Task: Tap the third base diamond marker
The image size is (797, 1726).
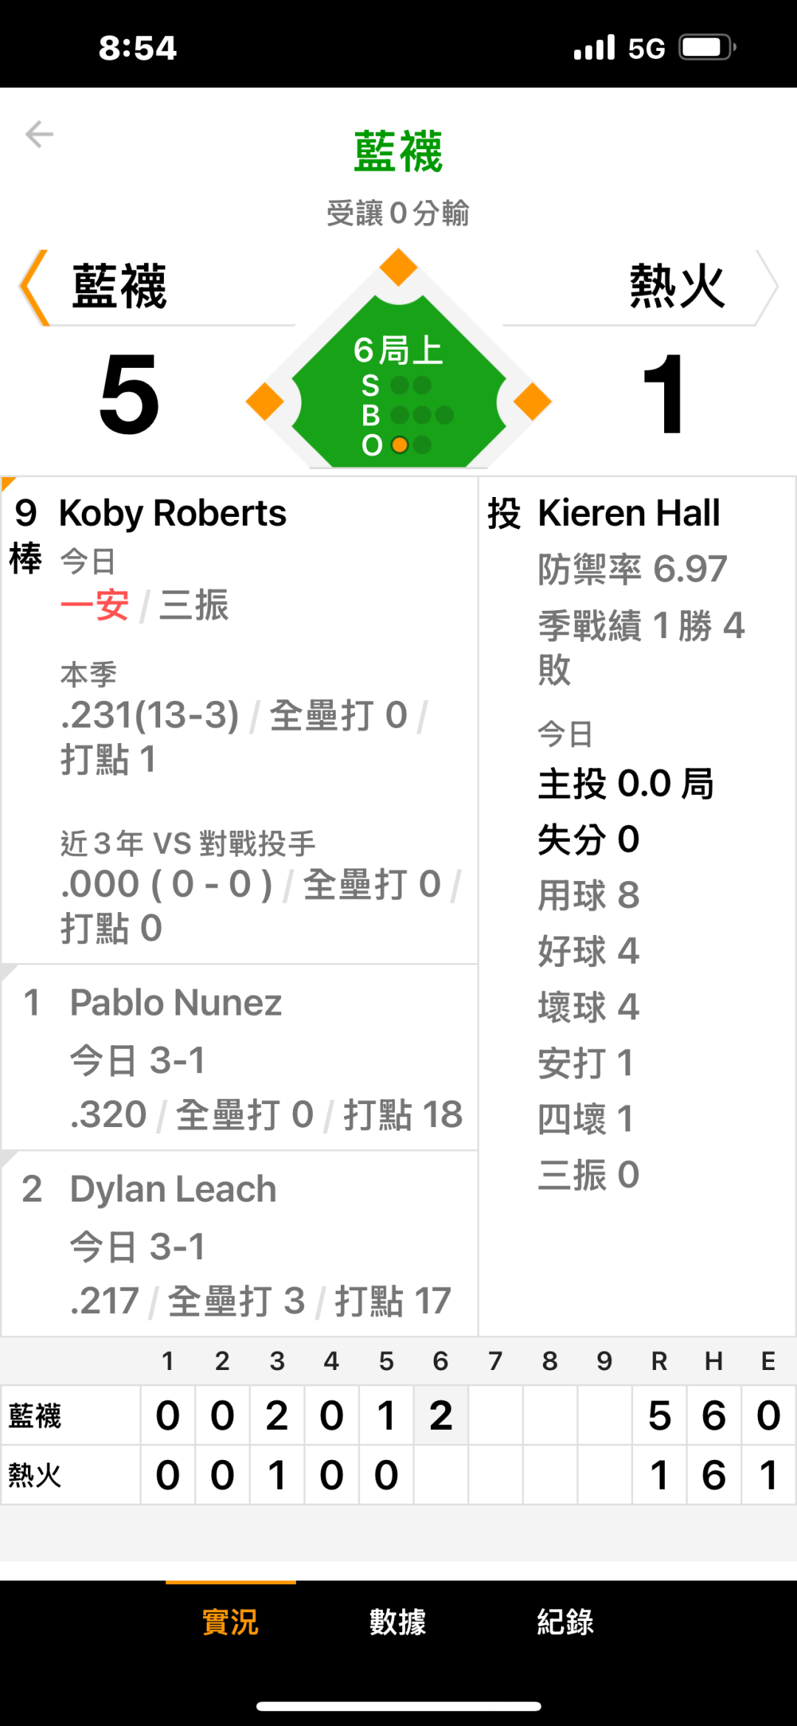Action: [265, 402]
